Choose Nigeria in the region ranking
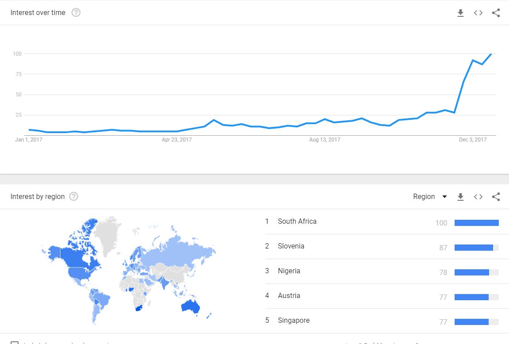Screen dimensions: 509x344 pos(289,271)
